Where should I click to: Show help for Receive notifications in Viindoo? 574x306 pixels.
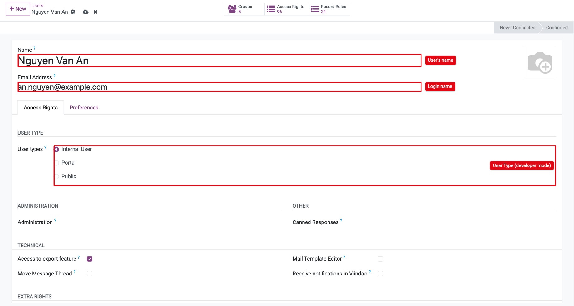pos(370,272)
